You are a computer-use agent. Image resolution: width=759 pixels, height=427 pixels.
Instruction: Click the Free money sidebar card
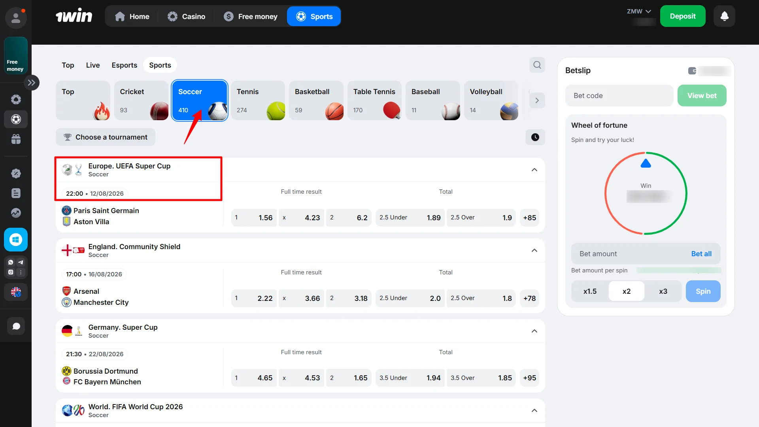[x=16, y=55]
